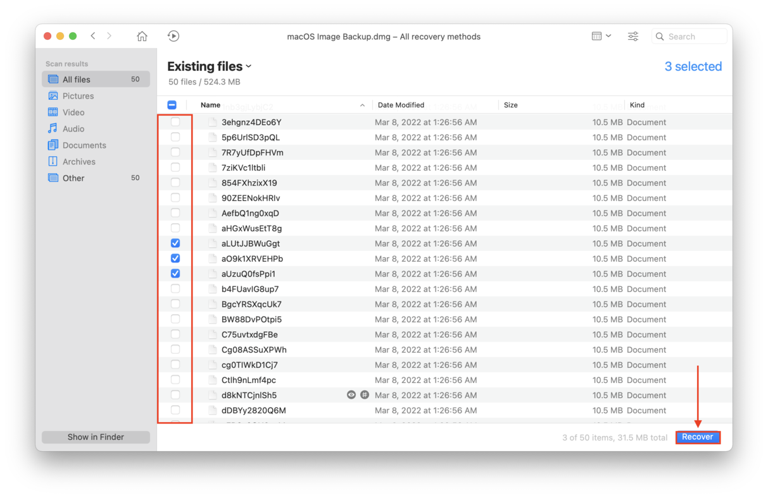Select the file name 7ziKVc1ltbIi
The width and height of the screenshot is (768, 498).
[244, 167]
